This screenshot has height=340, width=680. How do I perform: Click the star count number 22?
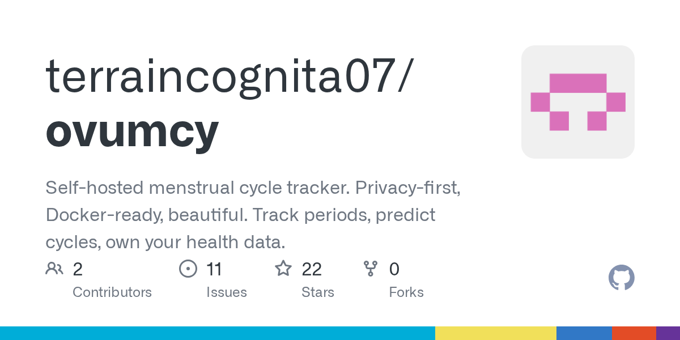pos(312,269)
